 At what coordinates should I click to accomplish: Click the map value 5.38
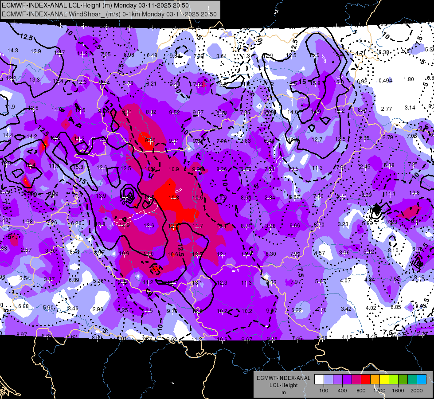[389, 165]
